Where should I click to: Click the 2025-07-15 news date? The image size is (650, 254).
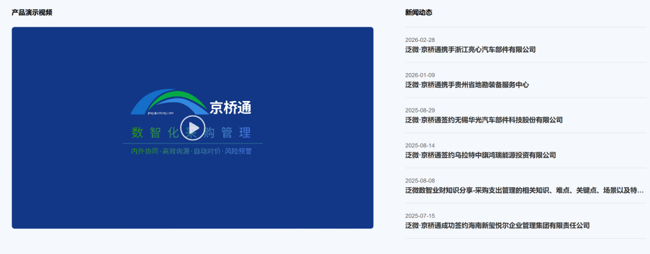[420, 216]
